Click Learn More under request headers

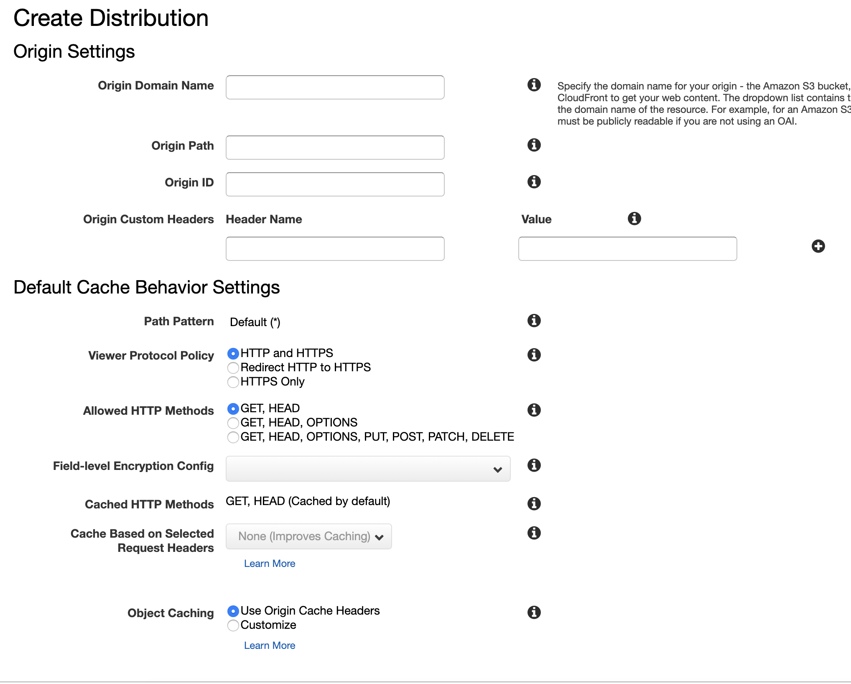pos(270,564)
